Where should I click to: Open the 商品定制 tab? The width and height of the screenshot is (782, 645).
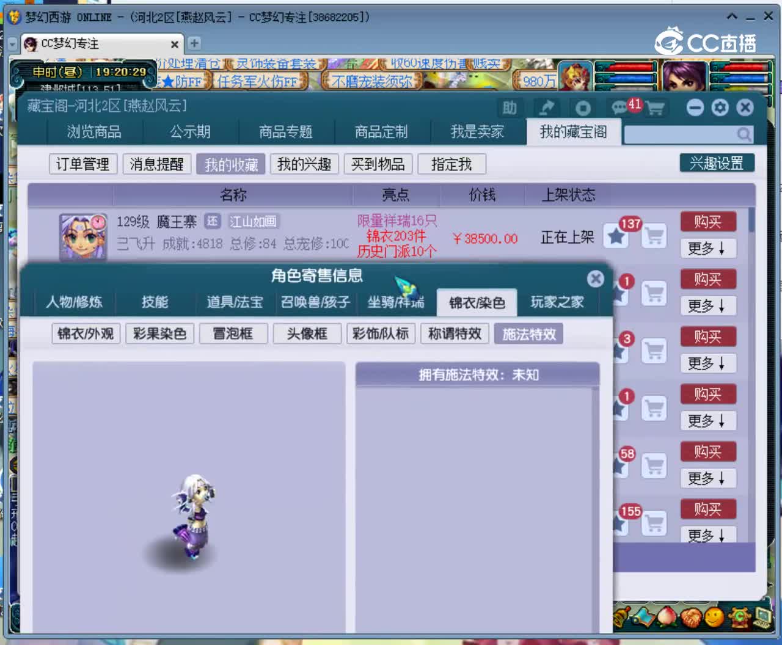pyautogui.click(x=381, y=131)
